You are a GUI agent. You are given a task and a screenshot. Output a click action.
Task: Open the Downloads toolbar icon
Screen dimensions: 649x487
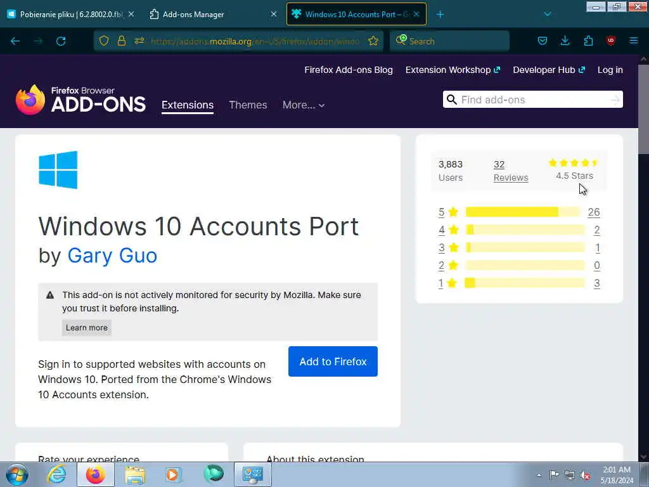(x=565, y=41)
